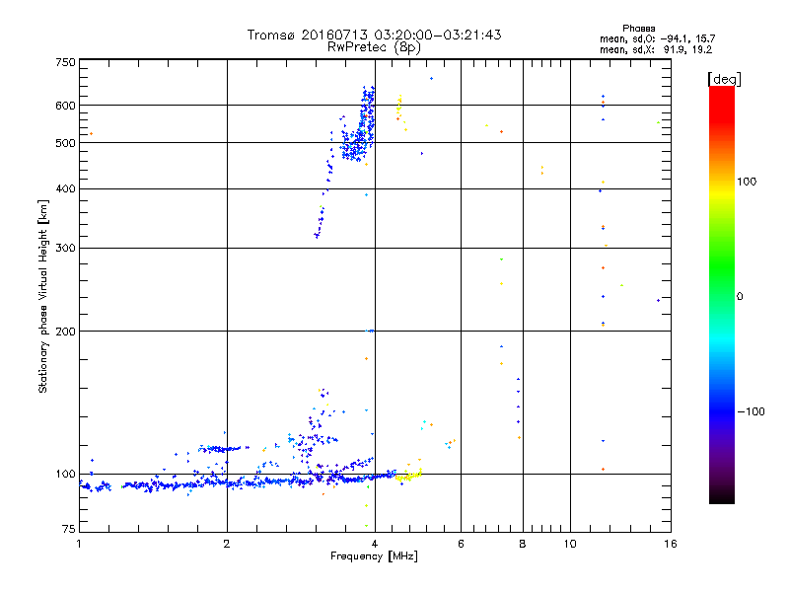
Task: Click the y-axis label '400'
Action: point(65,188)
